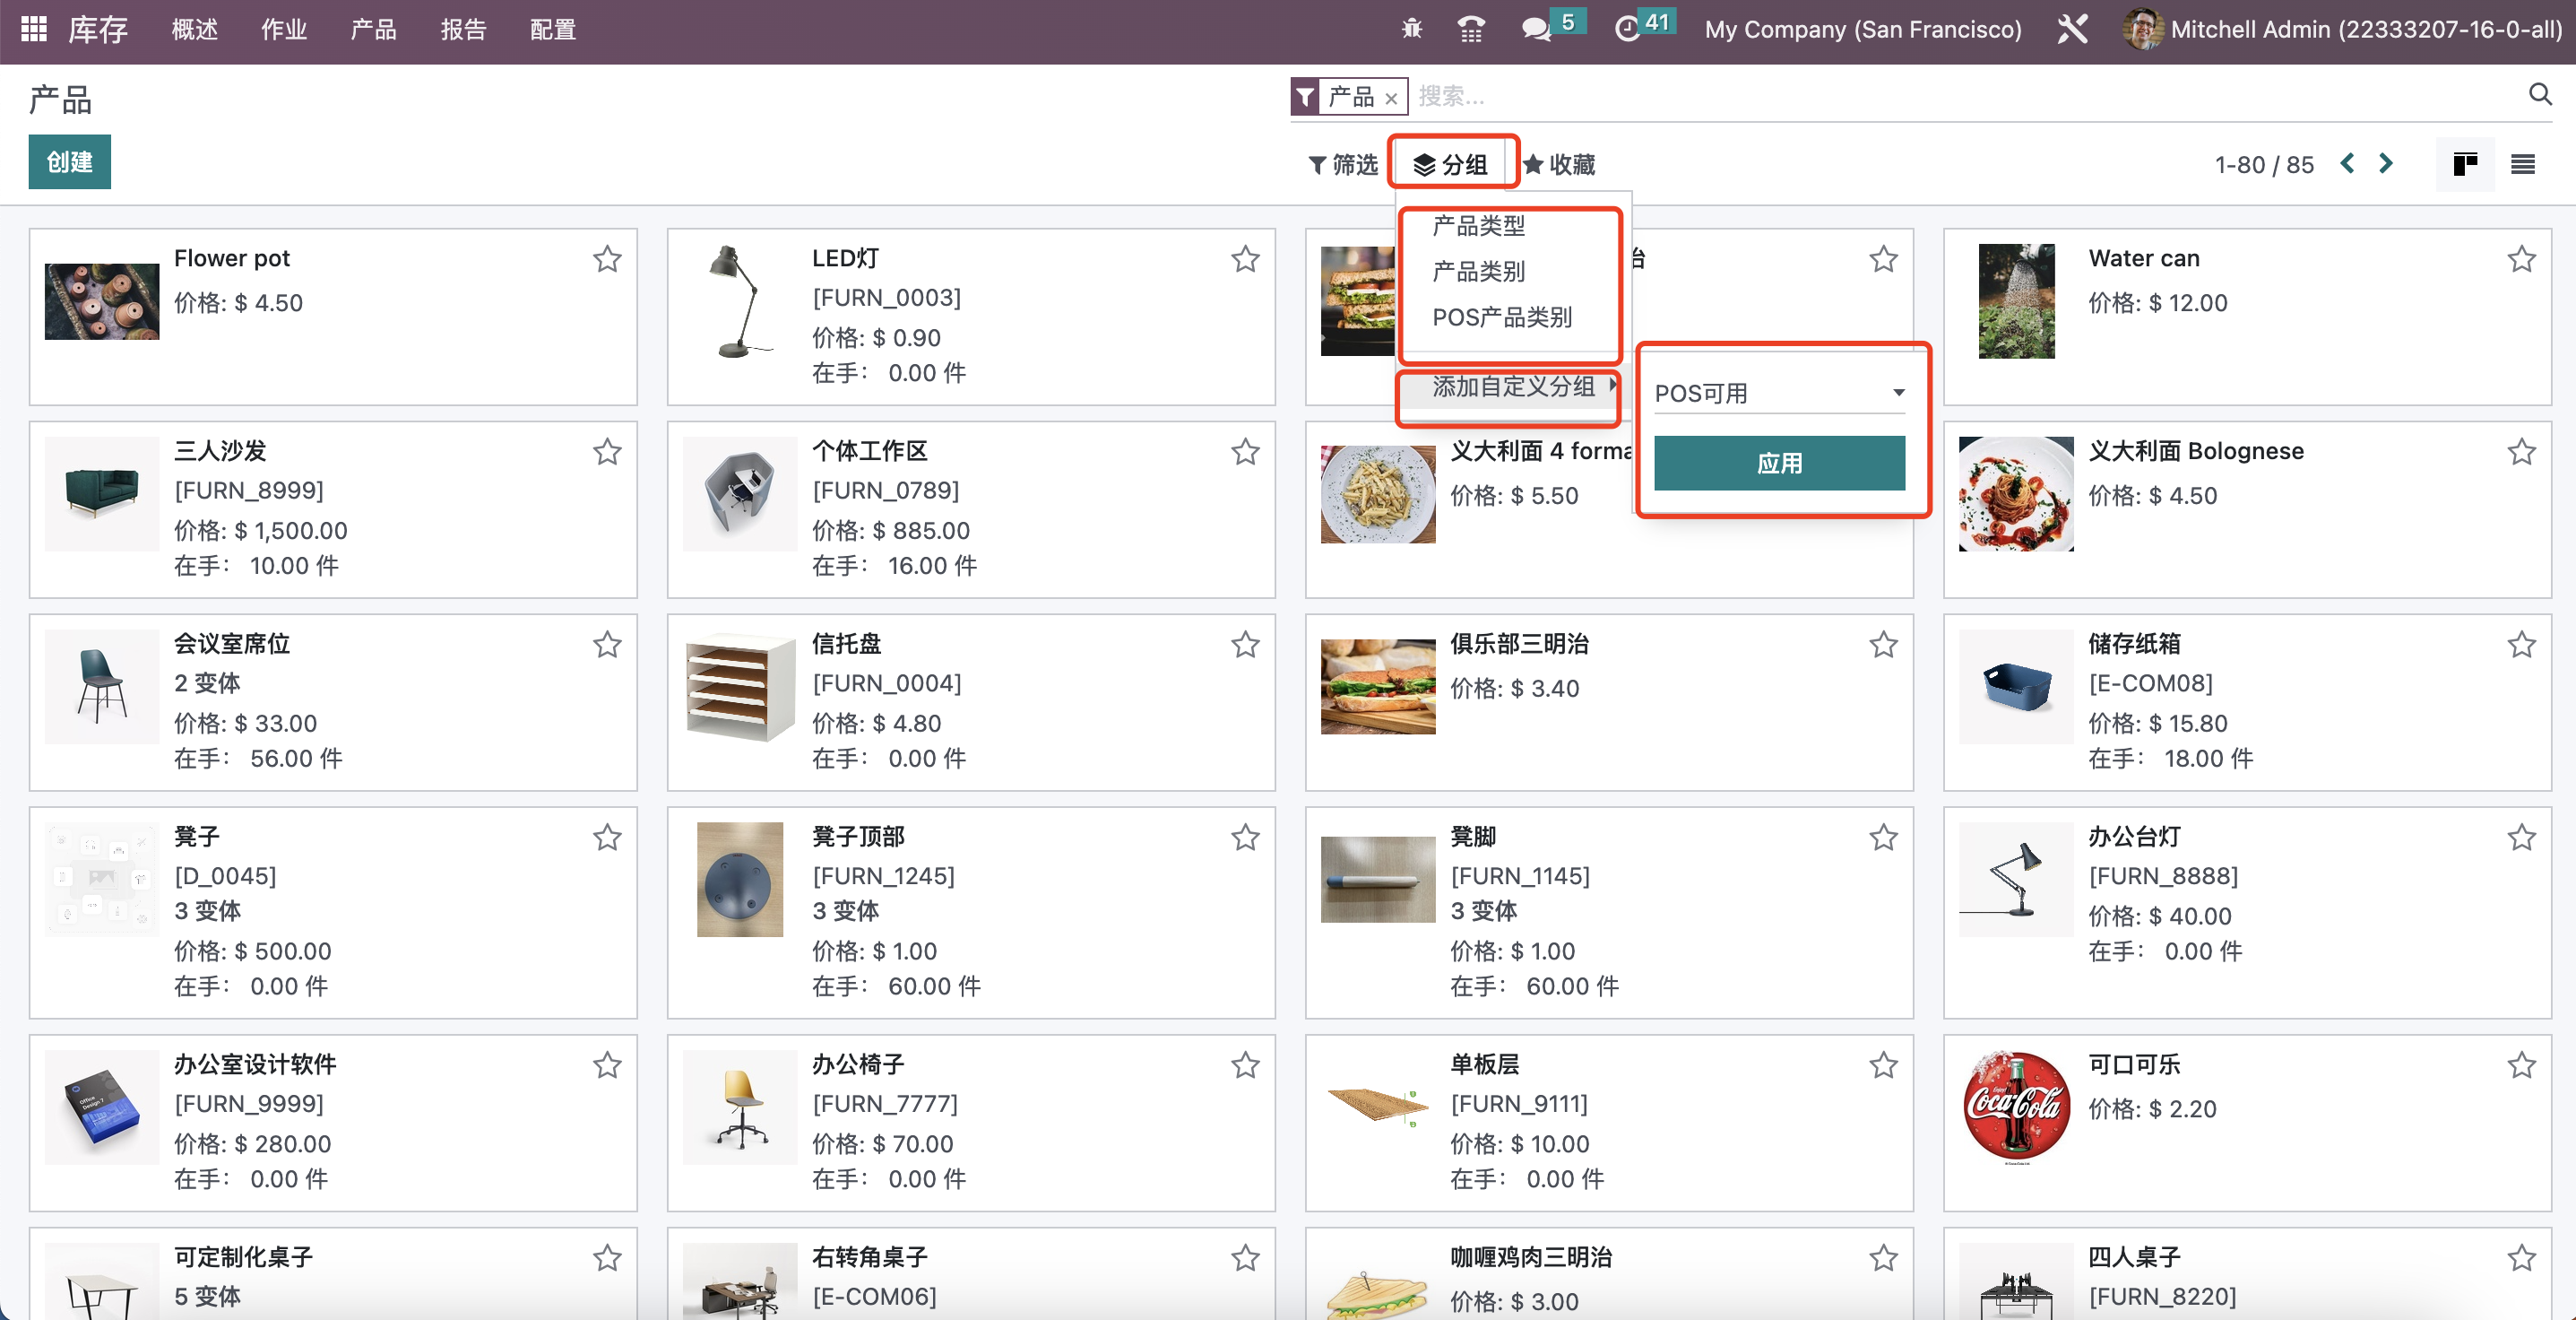Image resolution: width=2576 pixels, height=1320 pixels.
Task: Open the conversations chat icon
Action: (1536, 29)
